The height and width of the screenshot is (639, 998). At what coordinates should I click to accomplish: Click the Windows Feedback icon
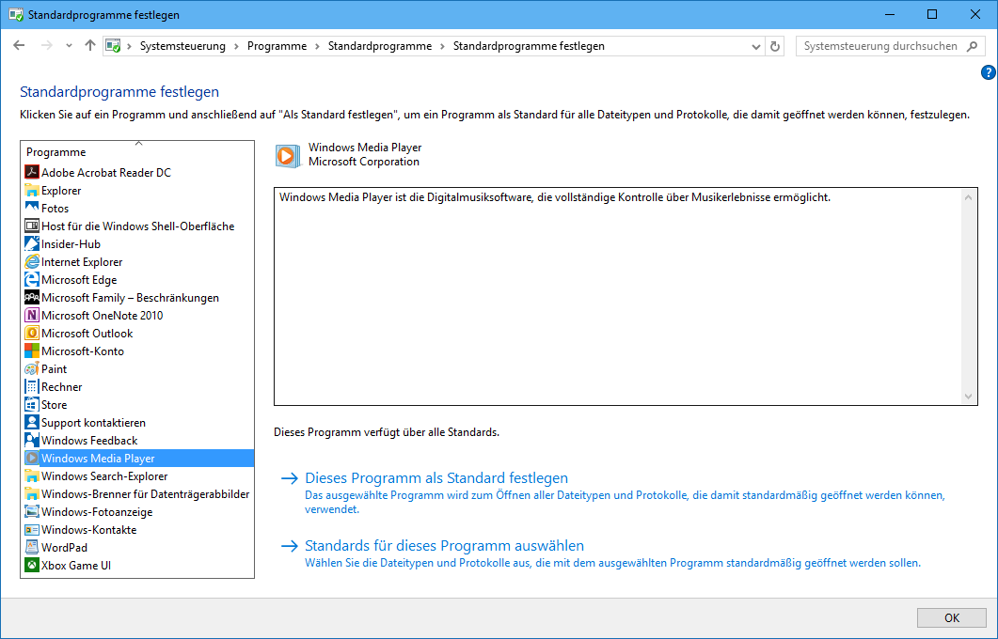coord(32,440)
